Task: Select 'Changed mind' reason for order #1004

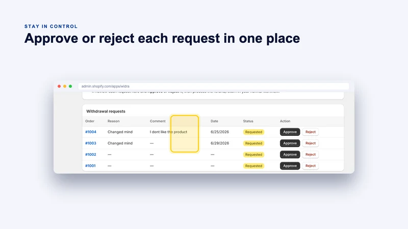Action: point(120,132)
